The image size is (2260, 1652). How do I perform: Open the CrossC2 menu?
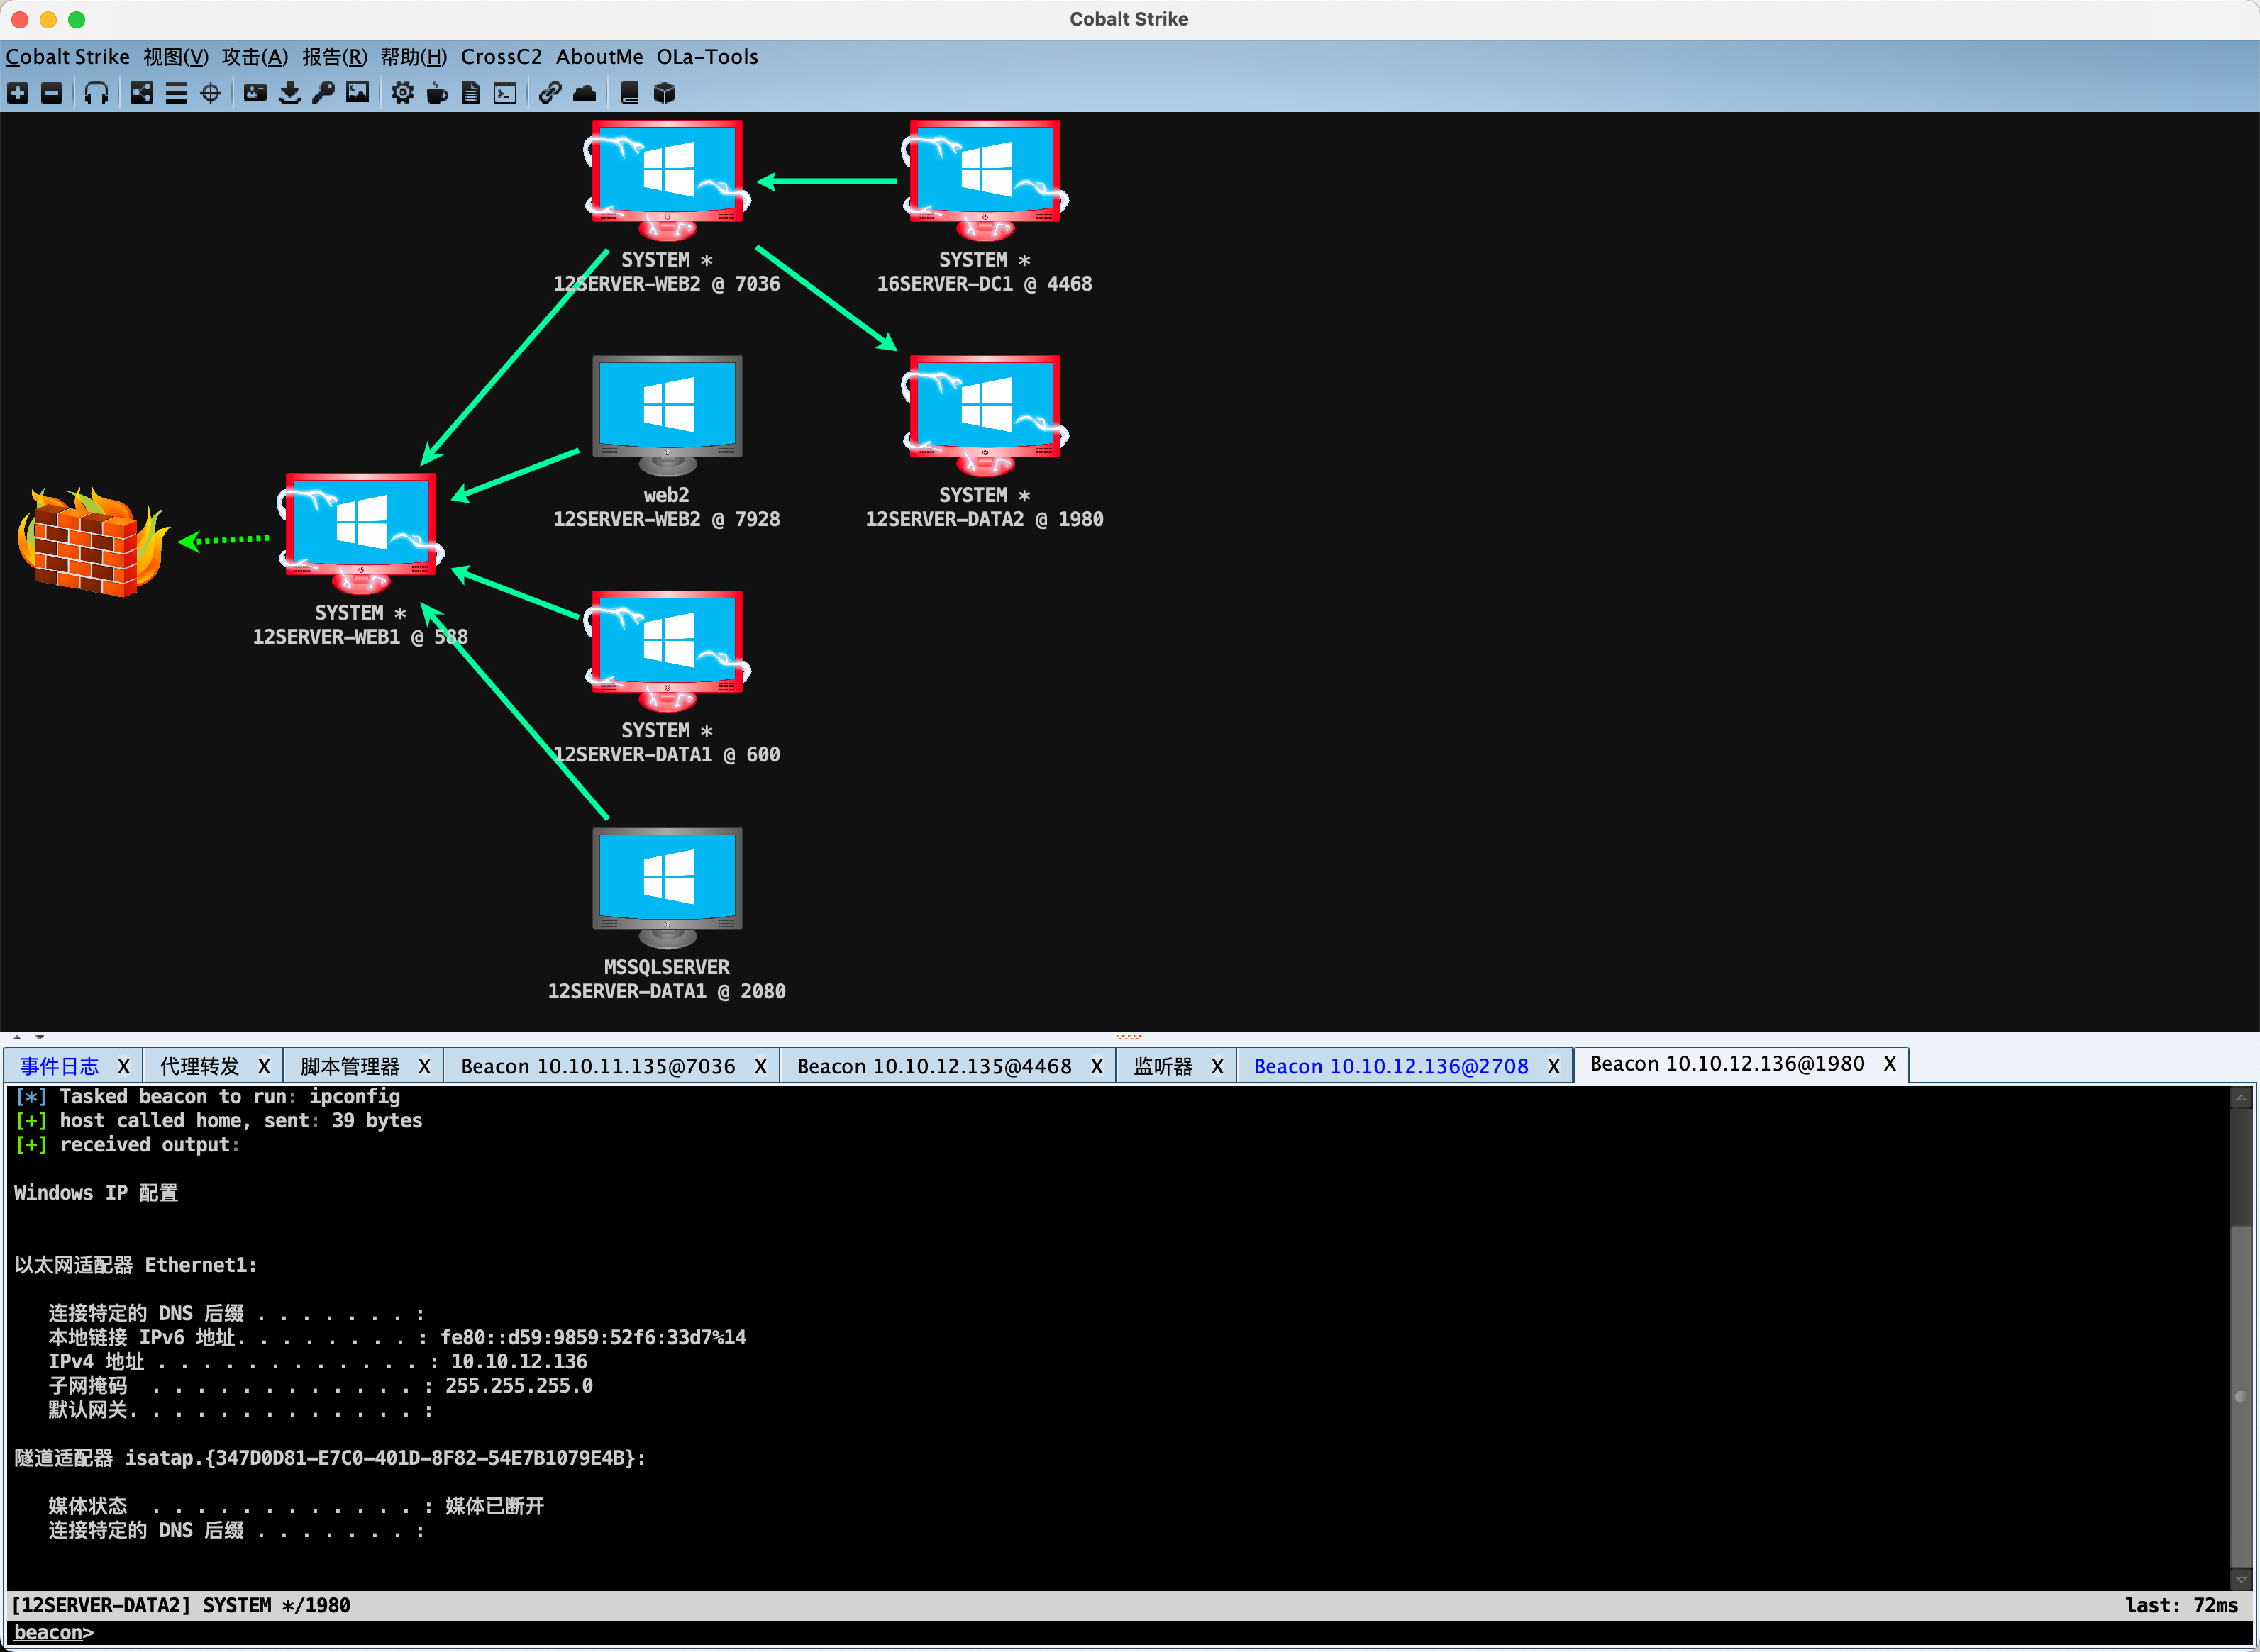coord(500,57)
